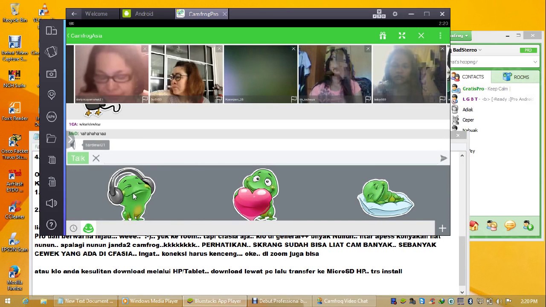546x307 pixels.
Task: Click the yellow chat bubble icon in Camfrog
Action: coord(510,226)
